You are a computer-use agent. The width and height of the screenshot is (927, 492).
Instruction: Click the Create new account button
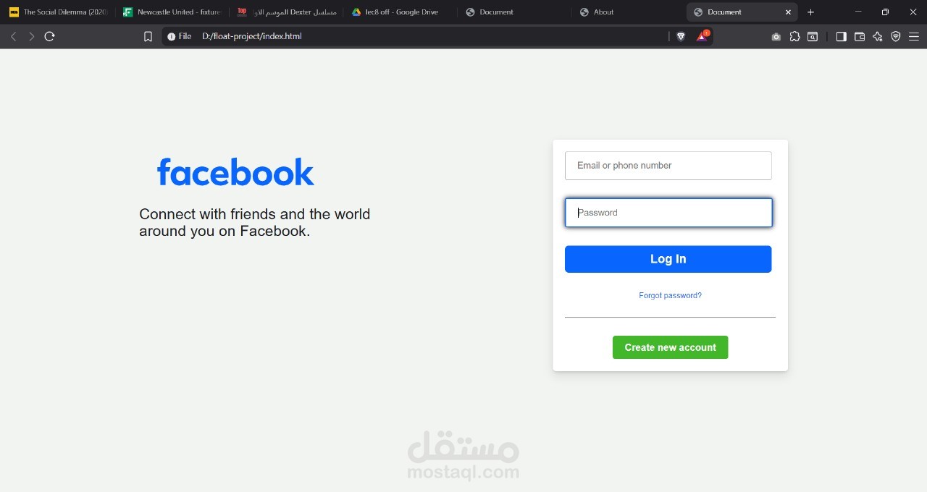(670, 347)
